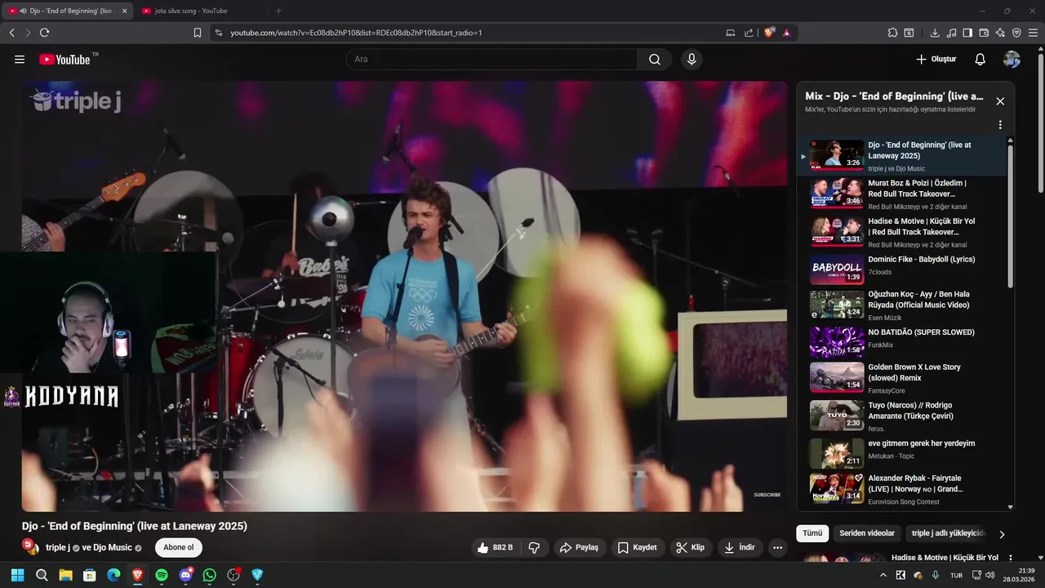This screenshot has width=1045, height=588.
Task: Close the Mix playlist panel
Action: tap(1000, 101)
